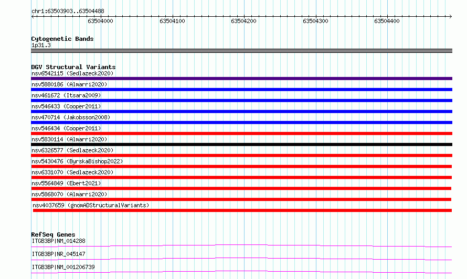Select the blue nsv461672 variant bar

(241, 101)
